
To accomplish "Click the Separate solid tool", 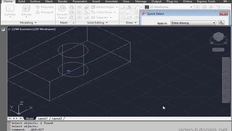I will coord(100,17).
